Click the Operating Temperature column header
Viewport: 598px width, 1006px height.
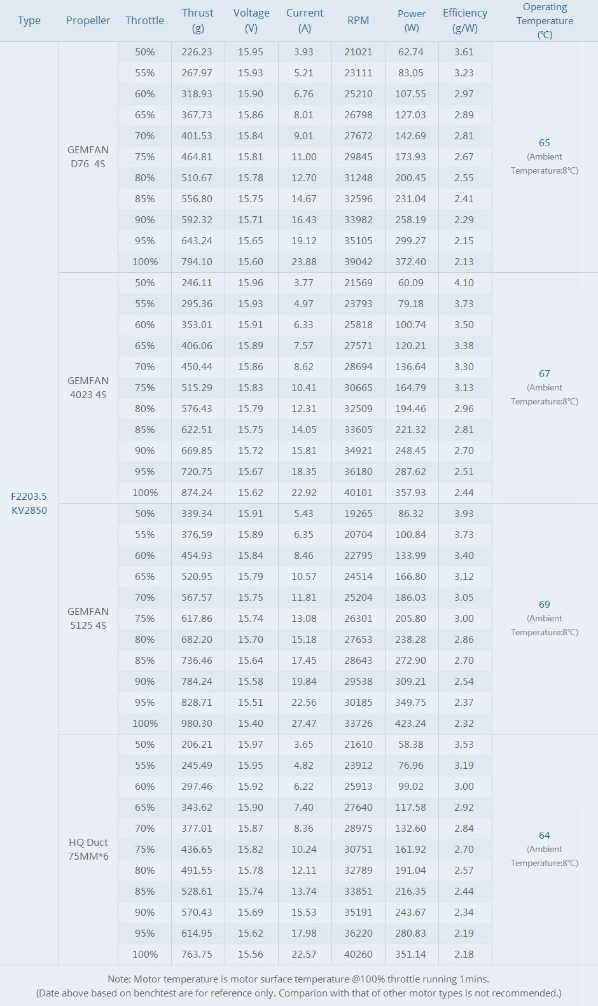coord(545,20)
